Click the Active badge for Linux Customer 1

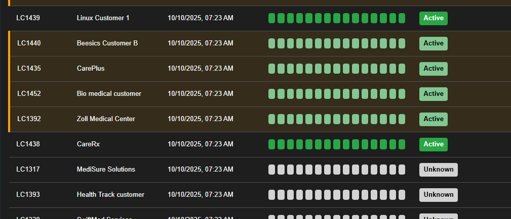tap(433, 18)
